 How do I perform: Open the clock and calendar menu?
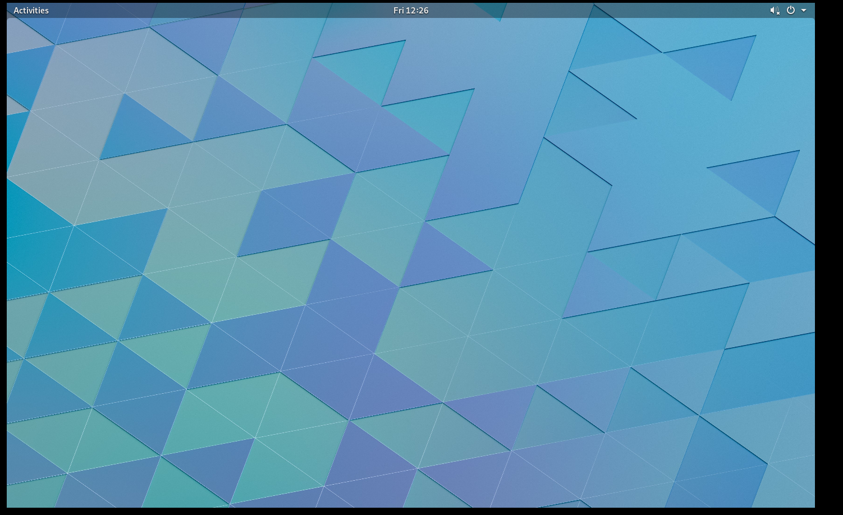[411, 11]
